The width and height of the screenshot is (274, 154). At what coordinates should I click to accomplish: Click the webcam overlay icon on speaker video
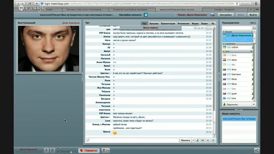pyautogui.click(x=76, y=68)
